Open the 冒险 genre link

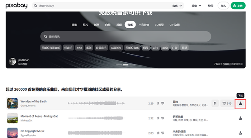click(175, 102)
